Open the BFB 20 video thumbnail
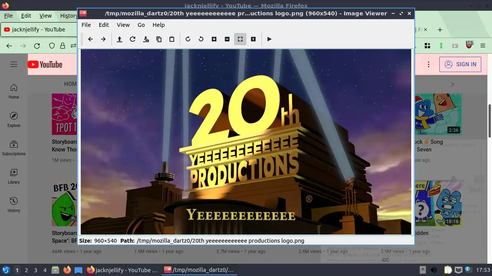492x276 pixels. [65, 204]
